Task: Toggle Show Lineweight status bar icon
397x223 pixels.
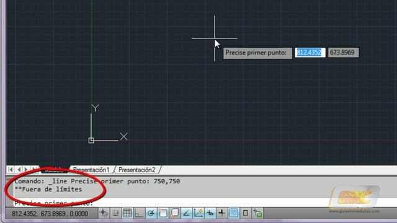Action: coord(222,213)
